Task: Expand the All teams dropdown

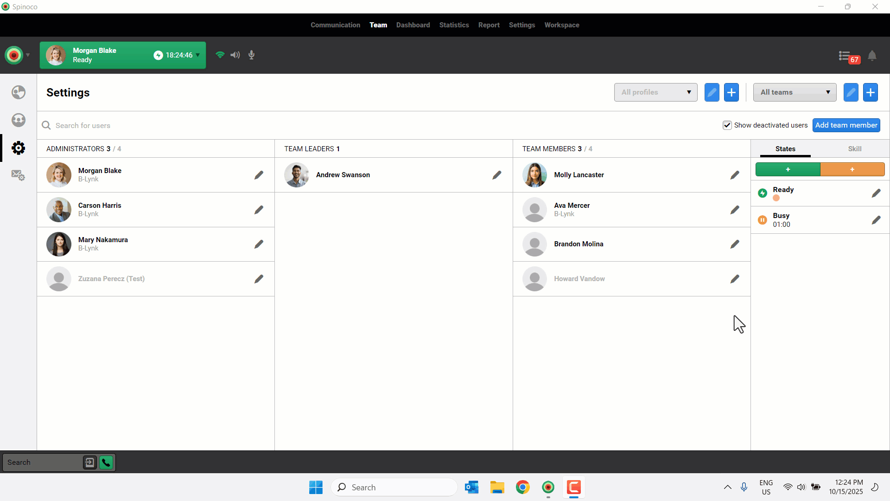Action: click(795, 92)
